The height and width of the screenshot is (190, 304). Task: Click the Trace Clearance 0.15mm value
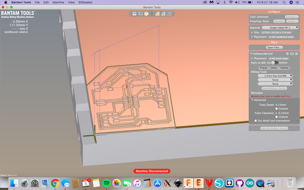(x=283, y=113)
